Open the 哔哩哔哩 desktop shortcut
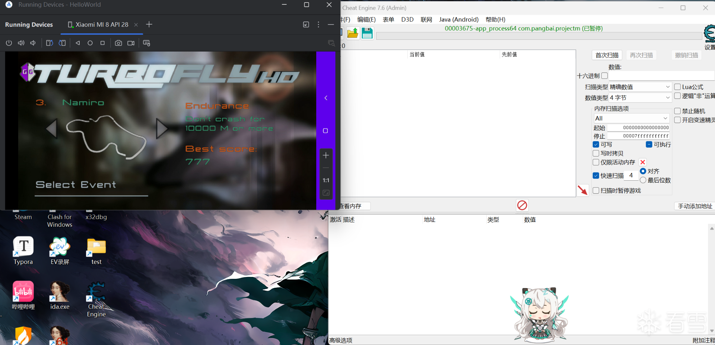Screen dimensions: 715x345 [23, 296]
